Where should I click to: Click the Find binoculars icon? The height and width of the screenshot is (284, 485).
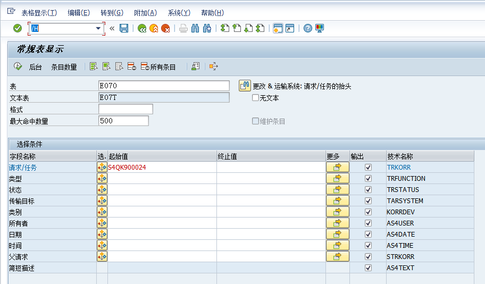[x=195, y=29]
